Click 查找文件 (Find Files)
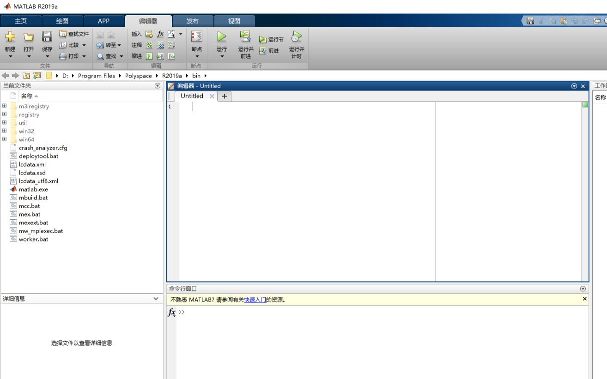Screen dimensions: 607x379 tap(74, 34)
